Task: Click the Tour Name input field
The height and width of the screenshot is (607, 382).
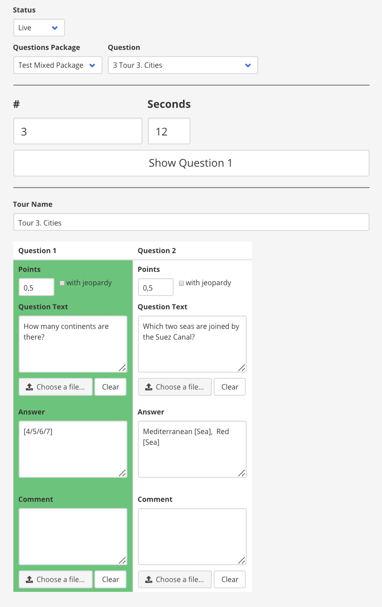Action: tap(191, 222)
